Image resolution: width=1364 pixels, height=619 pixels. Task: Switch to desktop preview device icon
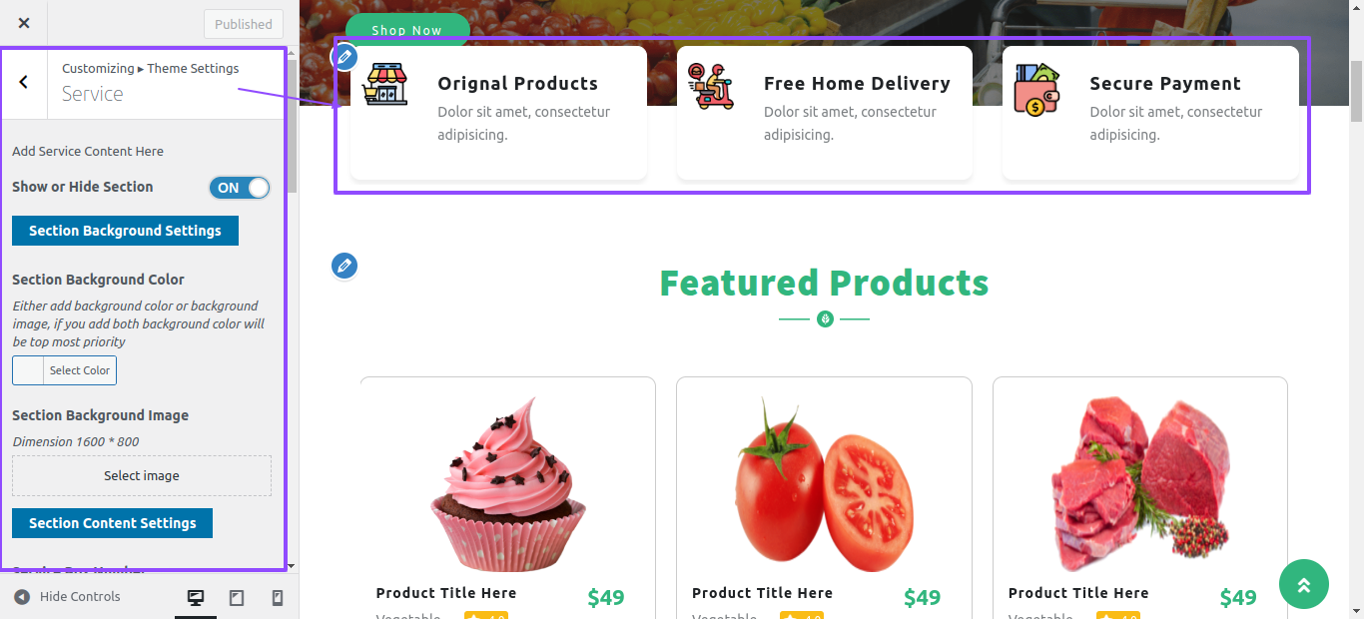196,597
